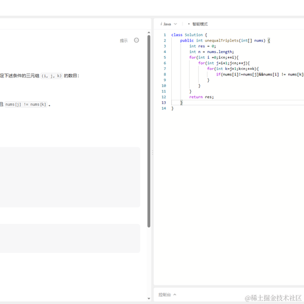The image size is (304, 304).
Task: Click the round icon next to 提示
Action: click(136, 40)
